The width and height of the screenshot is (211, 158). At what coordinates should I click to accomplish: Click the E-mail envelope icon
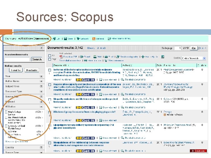(106, 57)
